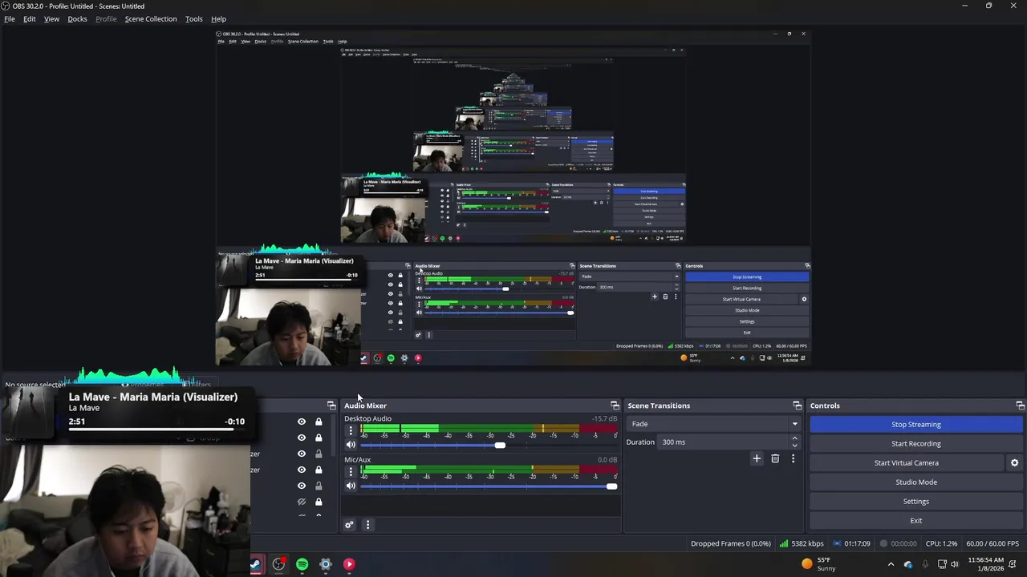
Task: Mute the Desktop Audio speaker icon
Action: tap(351, 445)
